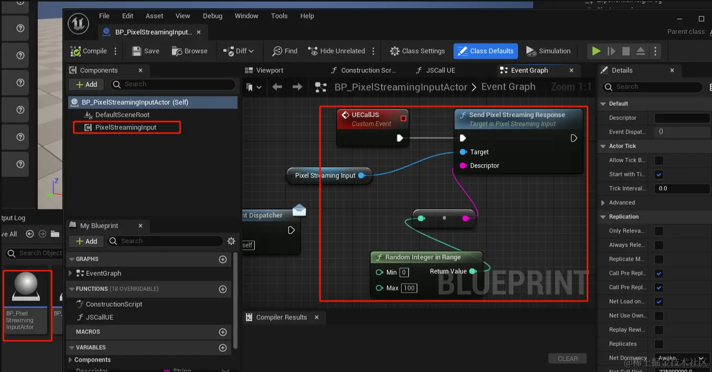
Task: Open the Edit menu
Action: [128, 16]
